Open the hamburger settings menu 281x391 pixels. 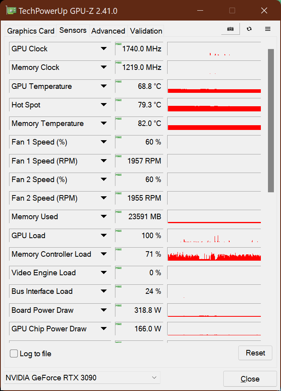point(268,29)
